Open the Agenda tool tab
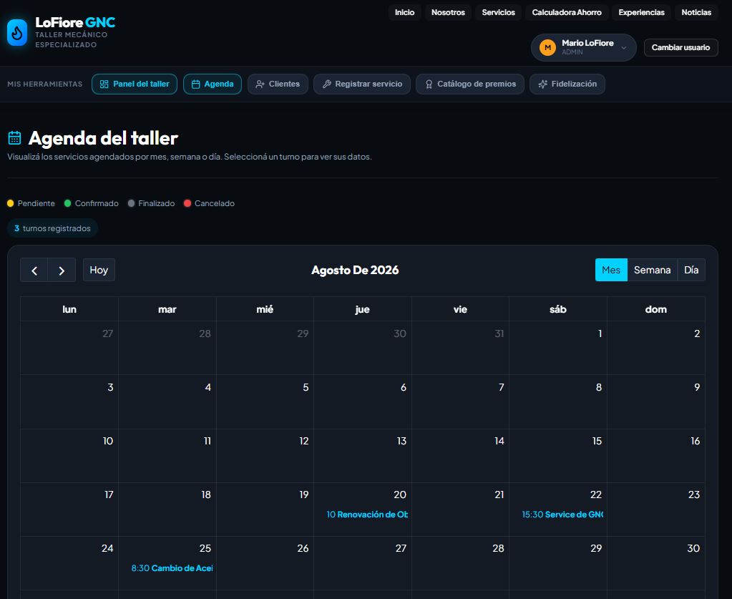 click(x=213, y=84)
